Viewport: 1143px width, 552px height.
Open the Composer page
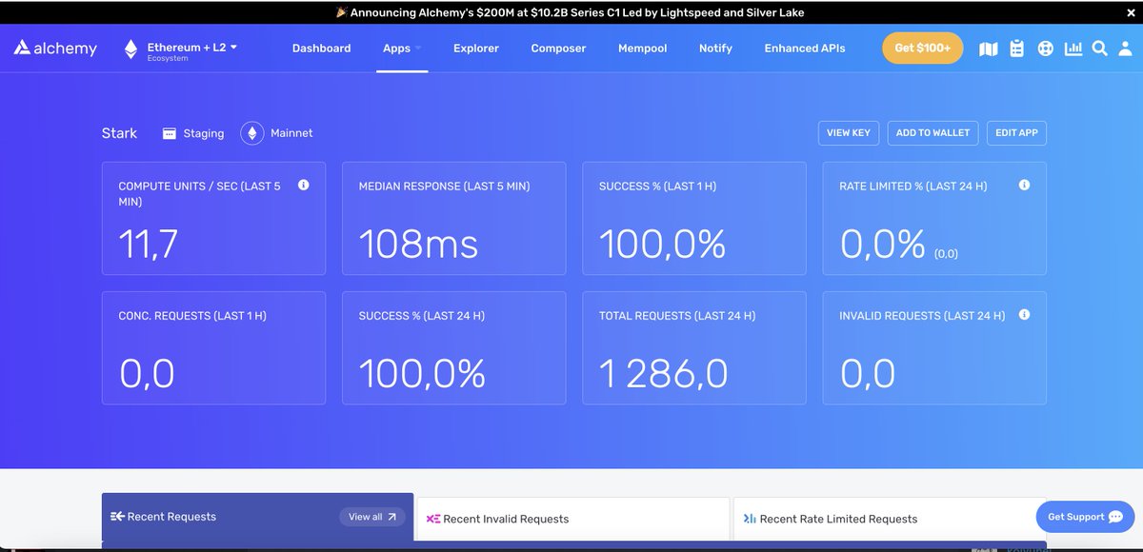(558, 49)
